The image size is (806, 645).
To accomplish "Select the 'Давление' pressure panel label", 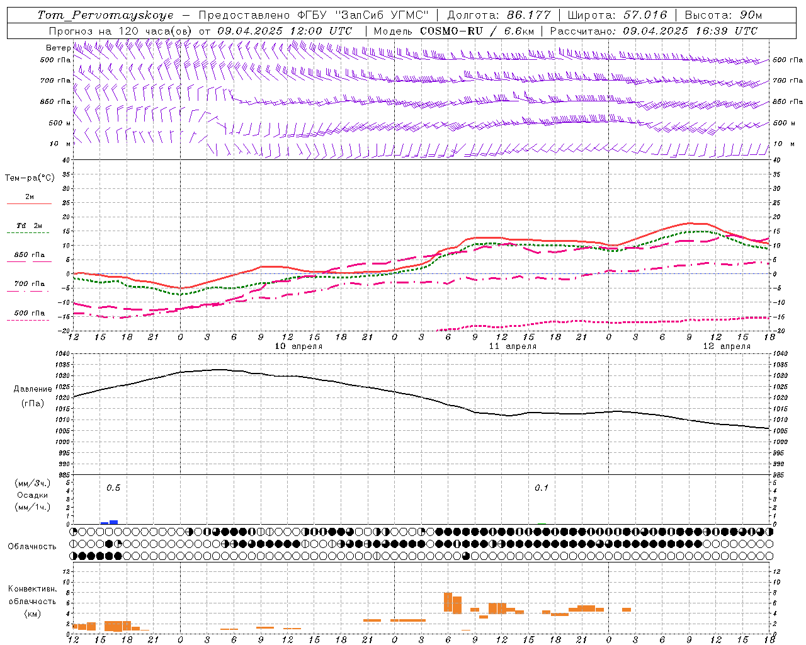I will [33, 389].
